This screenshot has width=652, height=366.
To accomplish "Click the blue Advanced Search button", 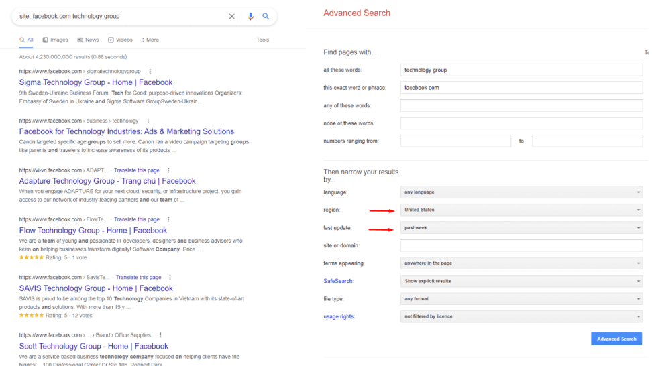I will [616, 339].
